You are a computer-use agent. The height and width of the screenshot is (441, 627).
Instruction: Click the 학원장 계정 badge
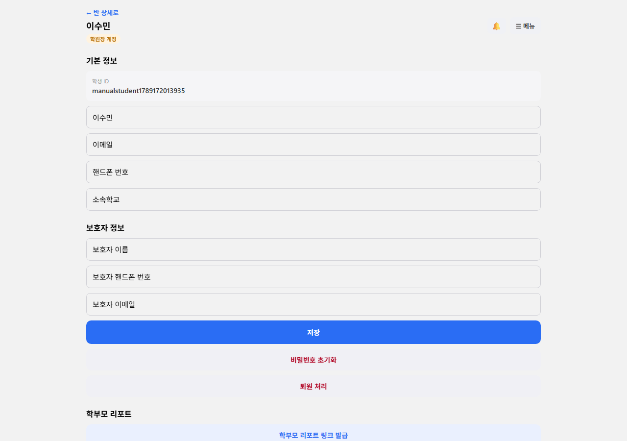[x=103, y=39]
